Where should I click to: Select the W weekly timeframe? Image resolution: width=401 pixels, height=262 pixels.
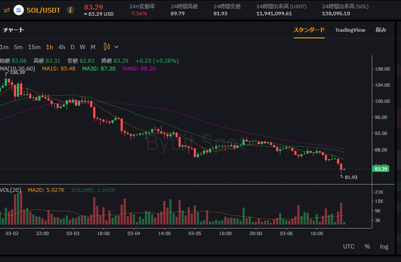(82, 47)
